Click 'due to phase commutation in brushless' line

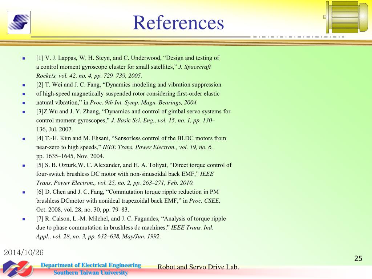[125, 228]
